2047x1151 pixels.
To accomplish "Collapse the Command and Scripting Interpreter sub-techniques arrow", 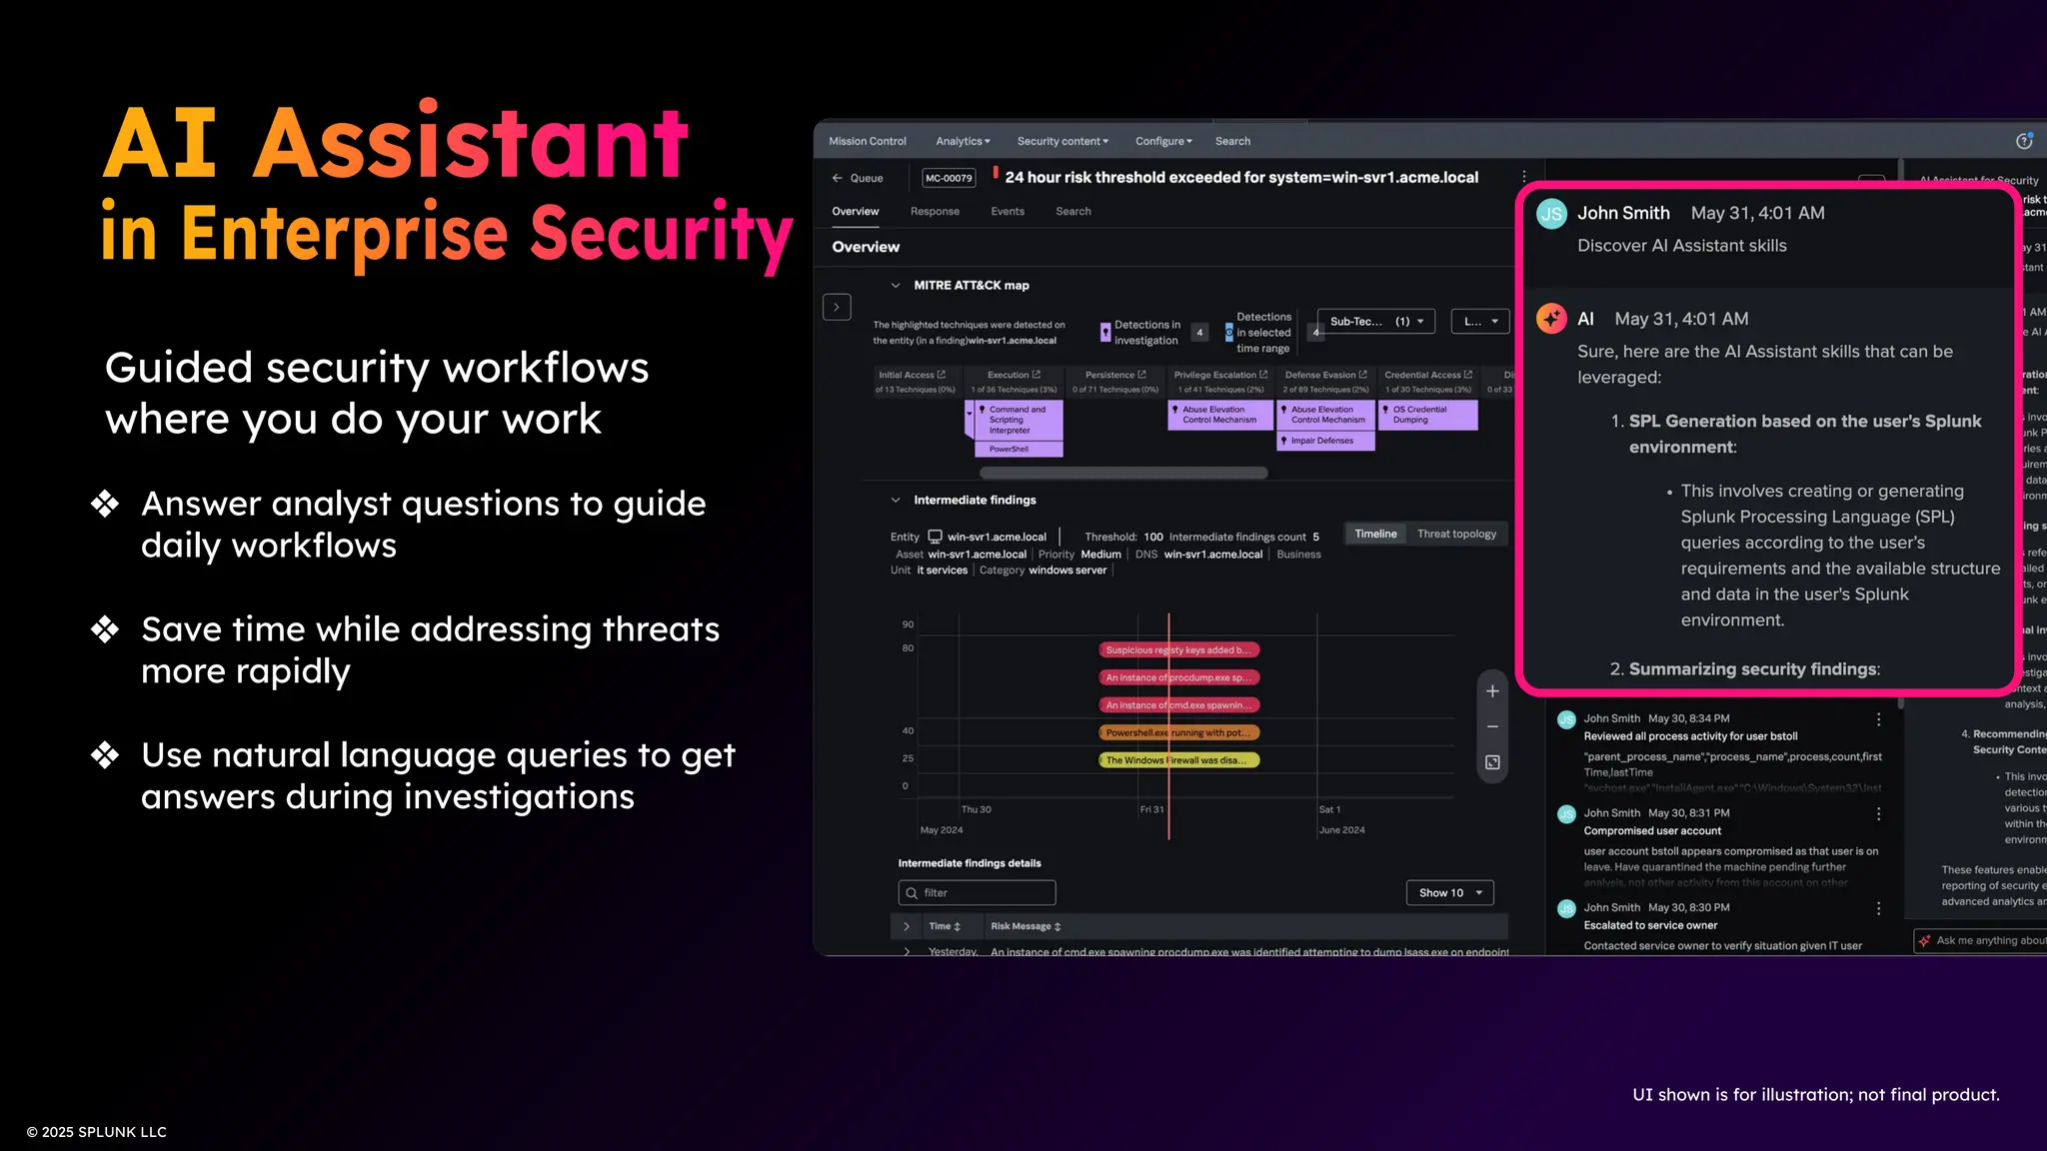I will point(970,413).
